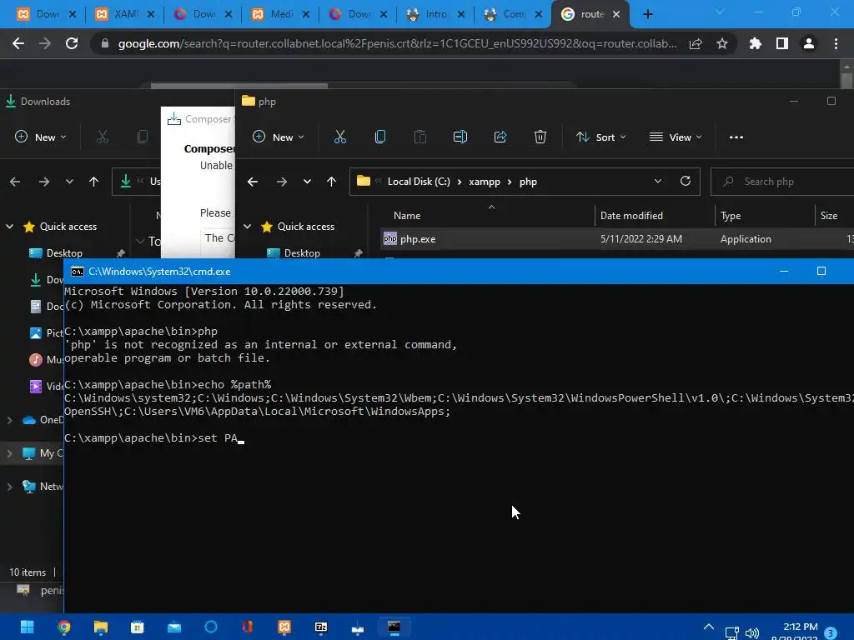Open Chrome side panel icon
The width and height of the screenshot is (854, 640).
(x=782, y=43)
